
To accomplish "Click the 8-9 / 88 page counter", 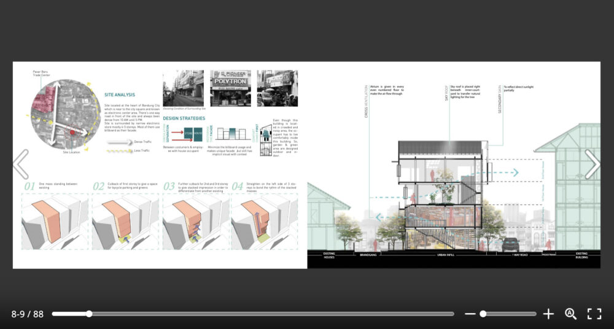I will (28, 314).
